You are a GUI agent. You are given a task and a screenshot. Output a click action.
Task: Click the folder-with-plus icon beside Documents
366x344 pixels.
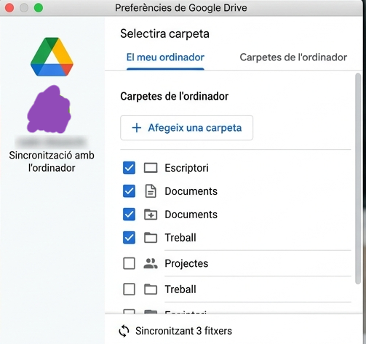click(x=151, y=215)
